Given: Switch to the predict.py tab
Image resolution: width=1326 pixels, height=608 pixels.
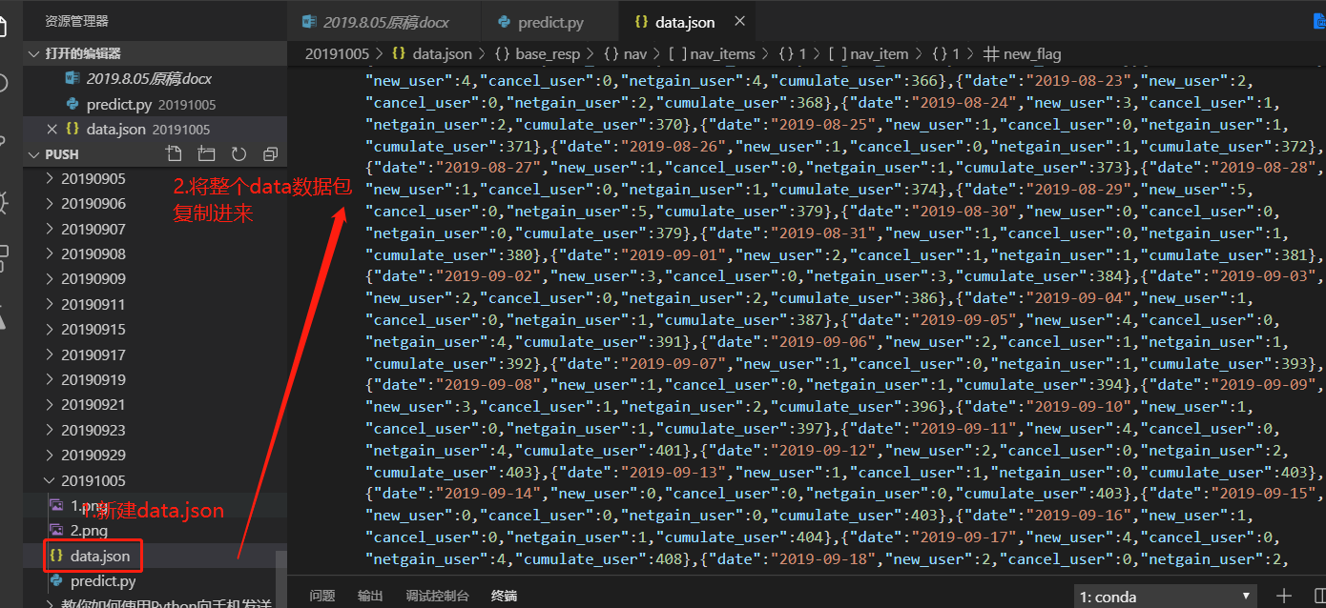Looking at the screenshot, I should [x=550, y=22].
